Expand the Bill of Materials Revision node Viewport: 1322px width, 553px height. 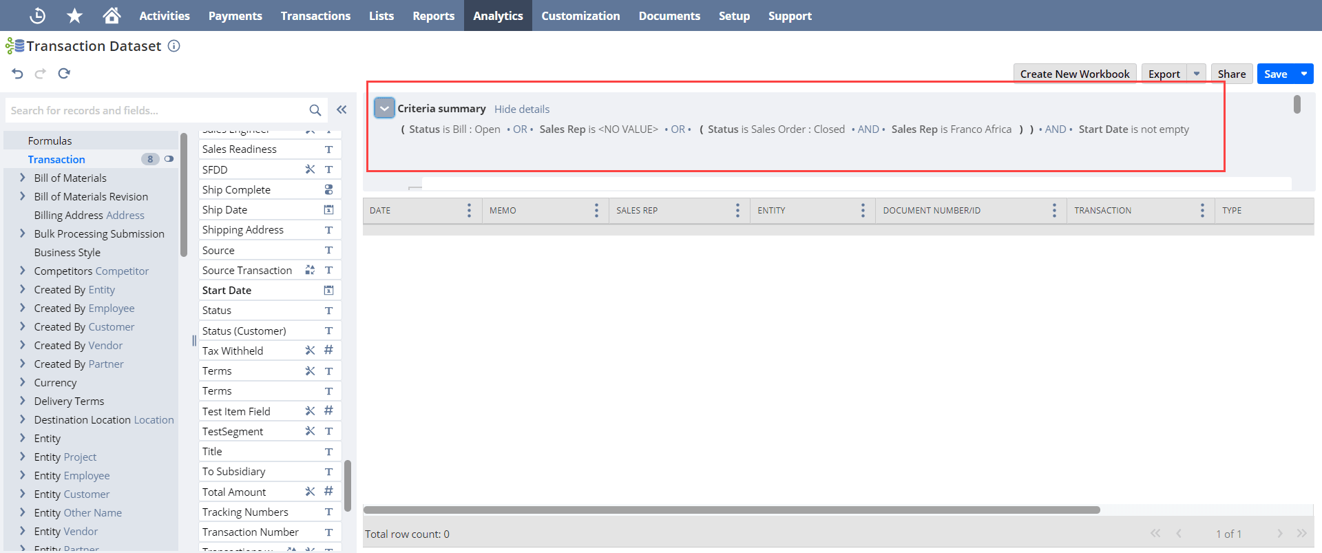coord(23,196)
